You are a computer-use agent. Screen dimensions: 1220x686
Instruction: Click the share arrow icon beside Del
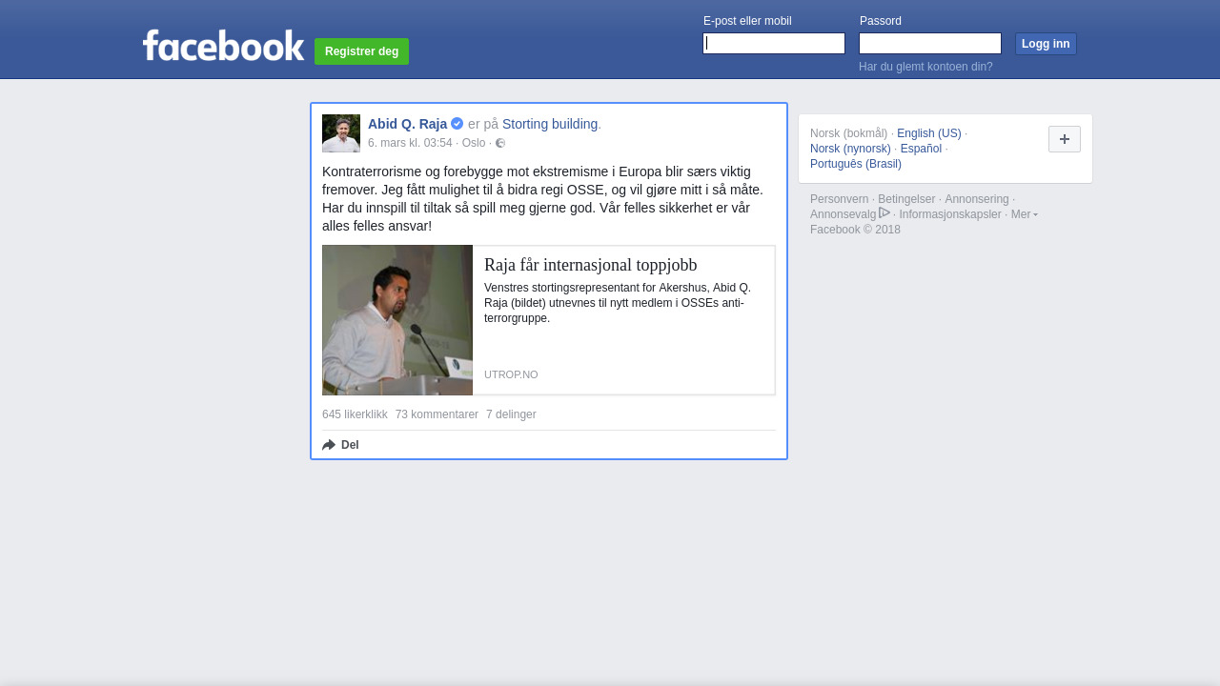tap(329, 445)
